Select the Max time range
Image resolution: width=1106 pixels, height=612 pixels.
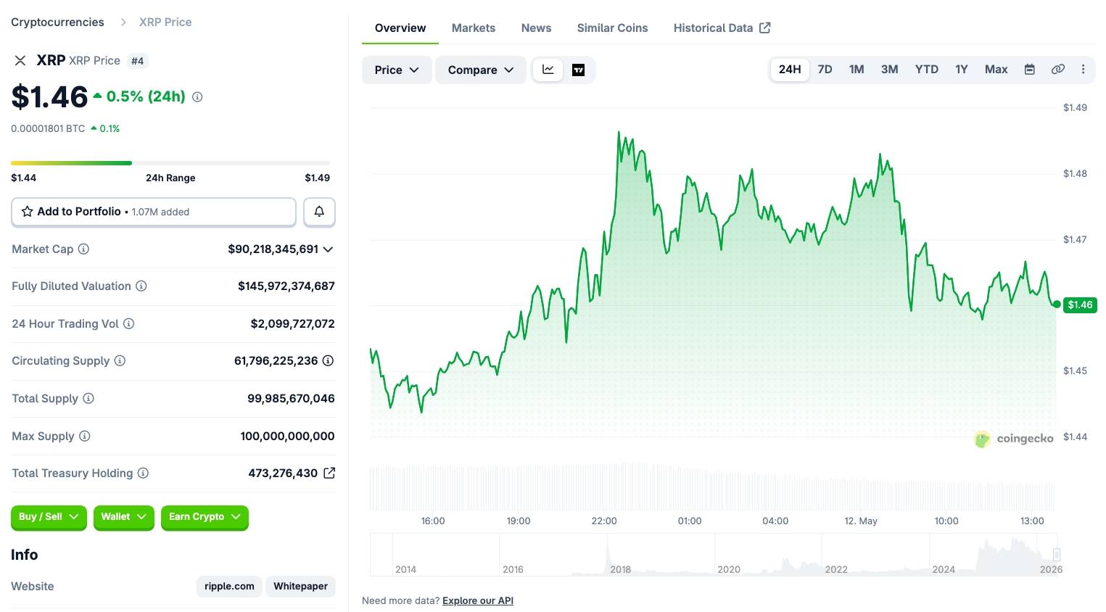coord(996,70)
